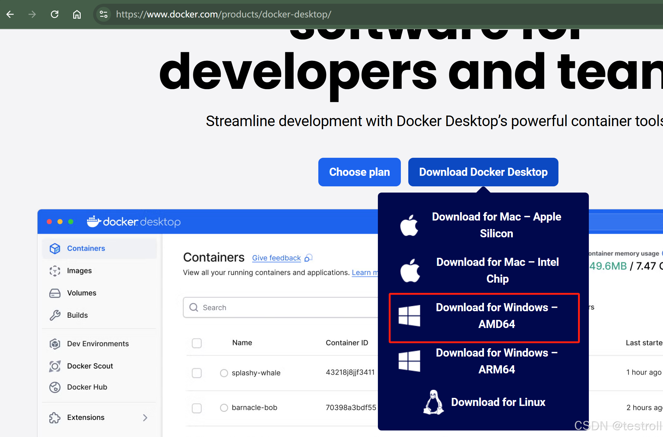Click Windows logo beside ARM64 download

tap(409, 361)
